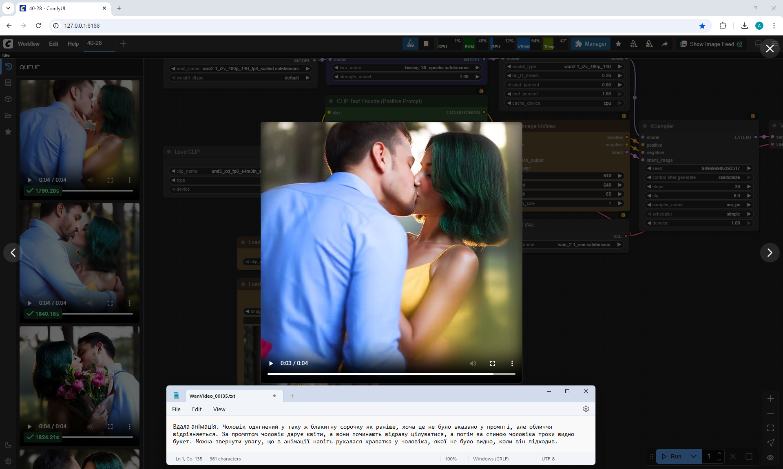Open the node library cube icon

[8, 99]
